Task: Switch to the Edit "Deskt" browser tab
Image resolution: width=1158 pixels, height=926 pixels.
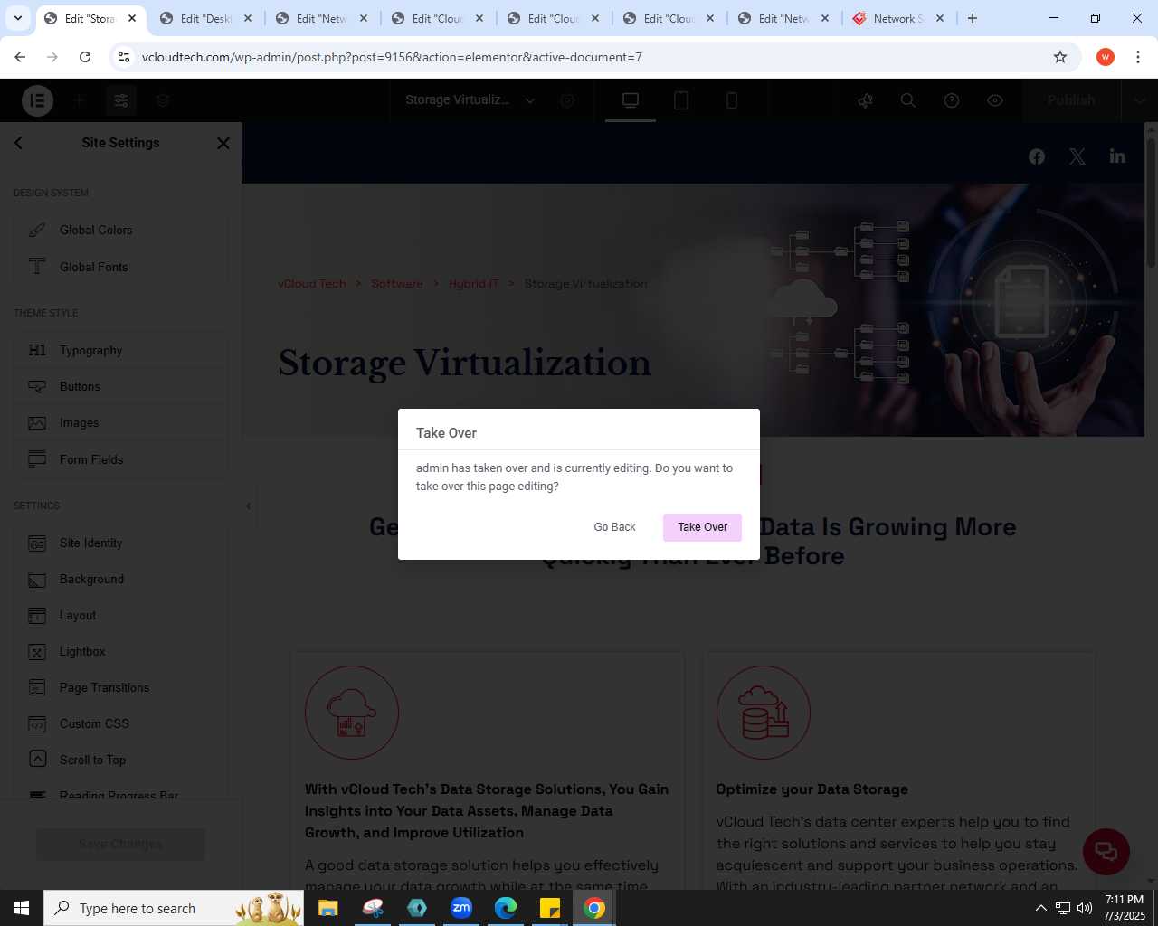Action: 206,18
